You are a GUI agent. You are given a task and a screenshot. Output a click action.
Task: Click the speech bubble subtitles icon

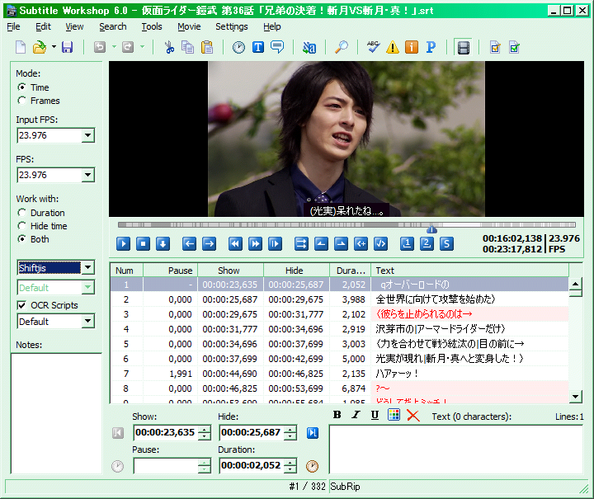(x=277, y=47)
